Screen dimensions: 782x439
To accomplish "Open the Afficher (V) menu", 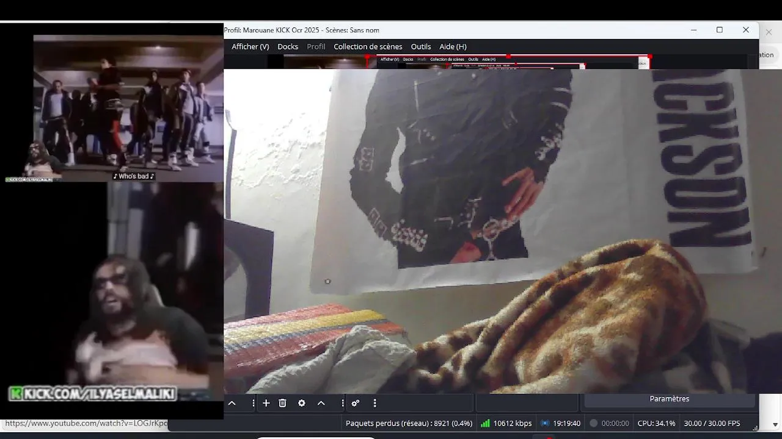I will tap(250, 46).
